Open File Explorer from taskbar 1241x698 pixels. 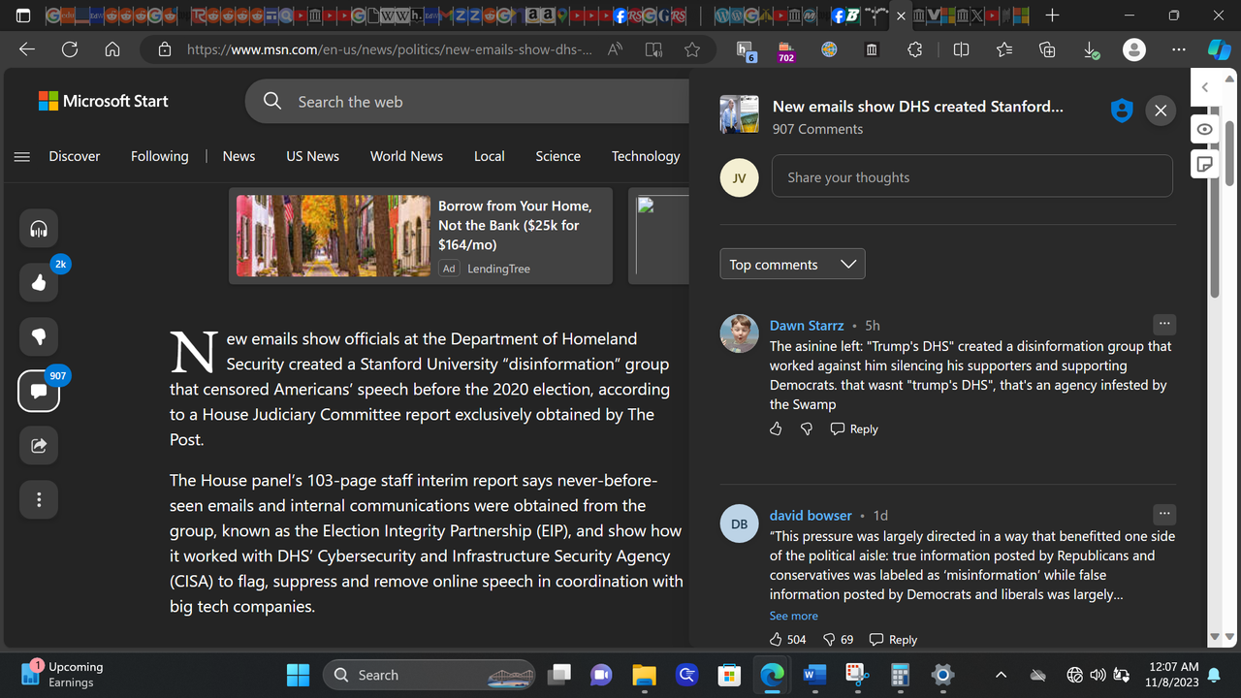click(x=644, y=675)
